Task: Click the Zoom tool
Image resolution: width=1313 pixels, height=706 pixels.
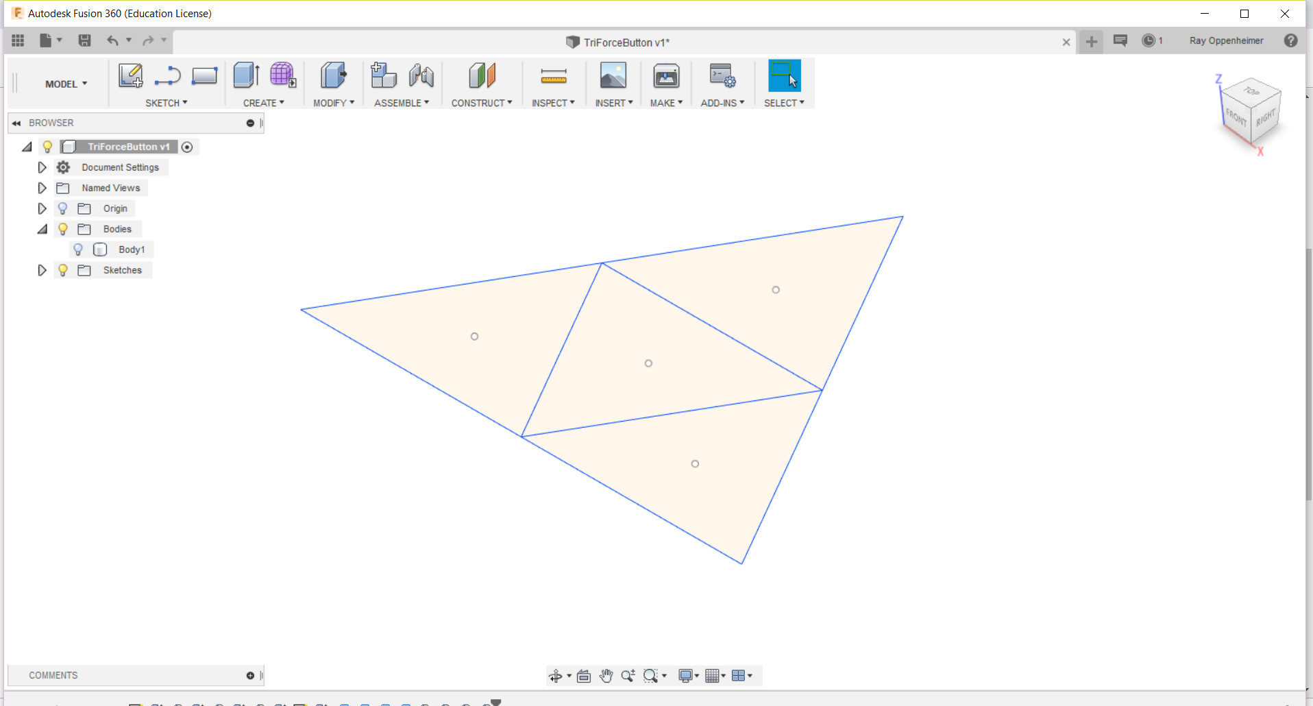Action: pyautogui.click(x=628, y=676)
